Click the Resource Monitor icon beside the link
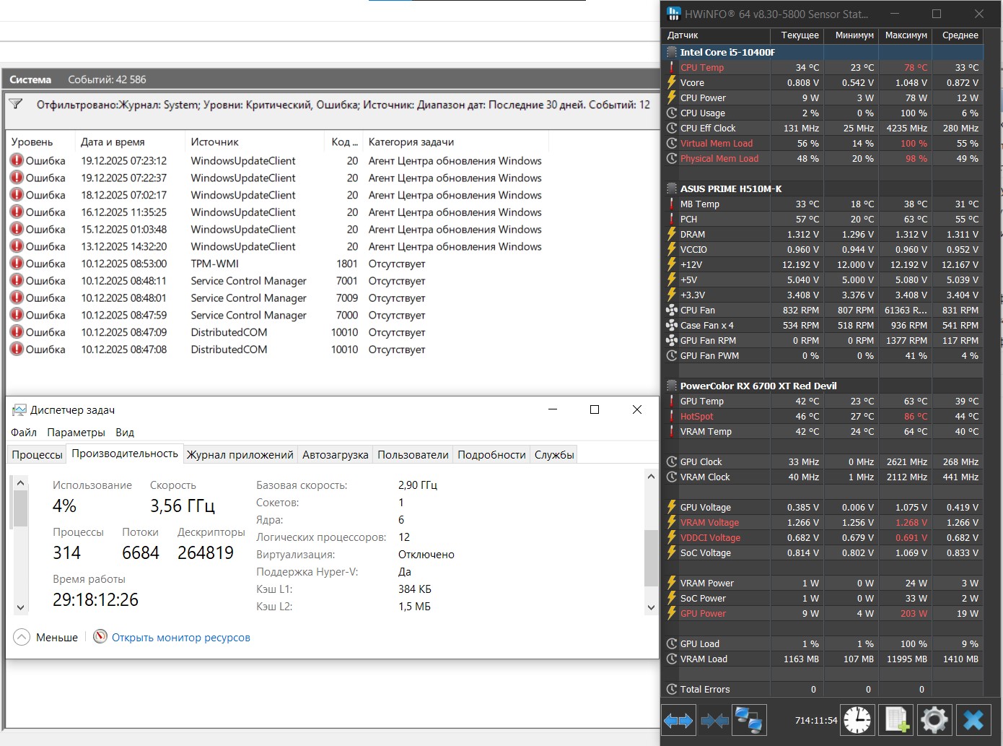The height and width of the screenshot is (746, 1003). [x=100, y=636]
